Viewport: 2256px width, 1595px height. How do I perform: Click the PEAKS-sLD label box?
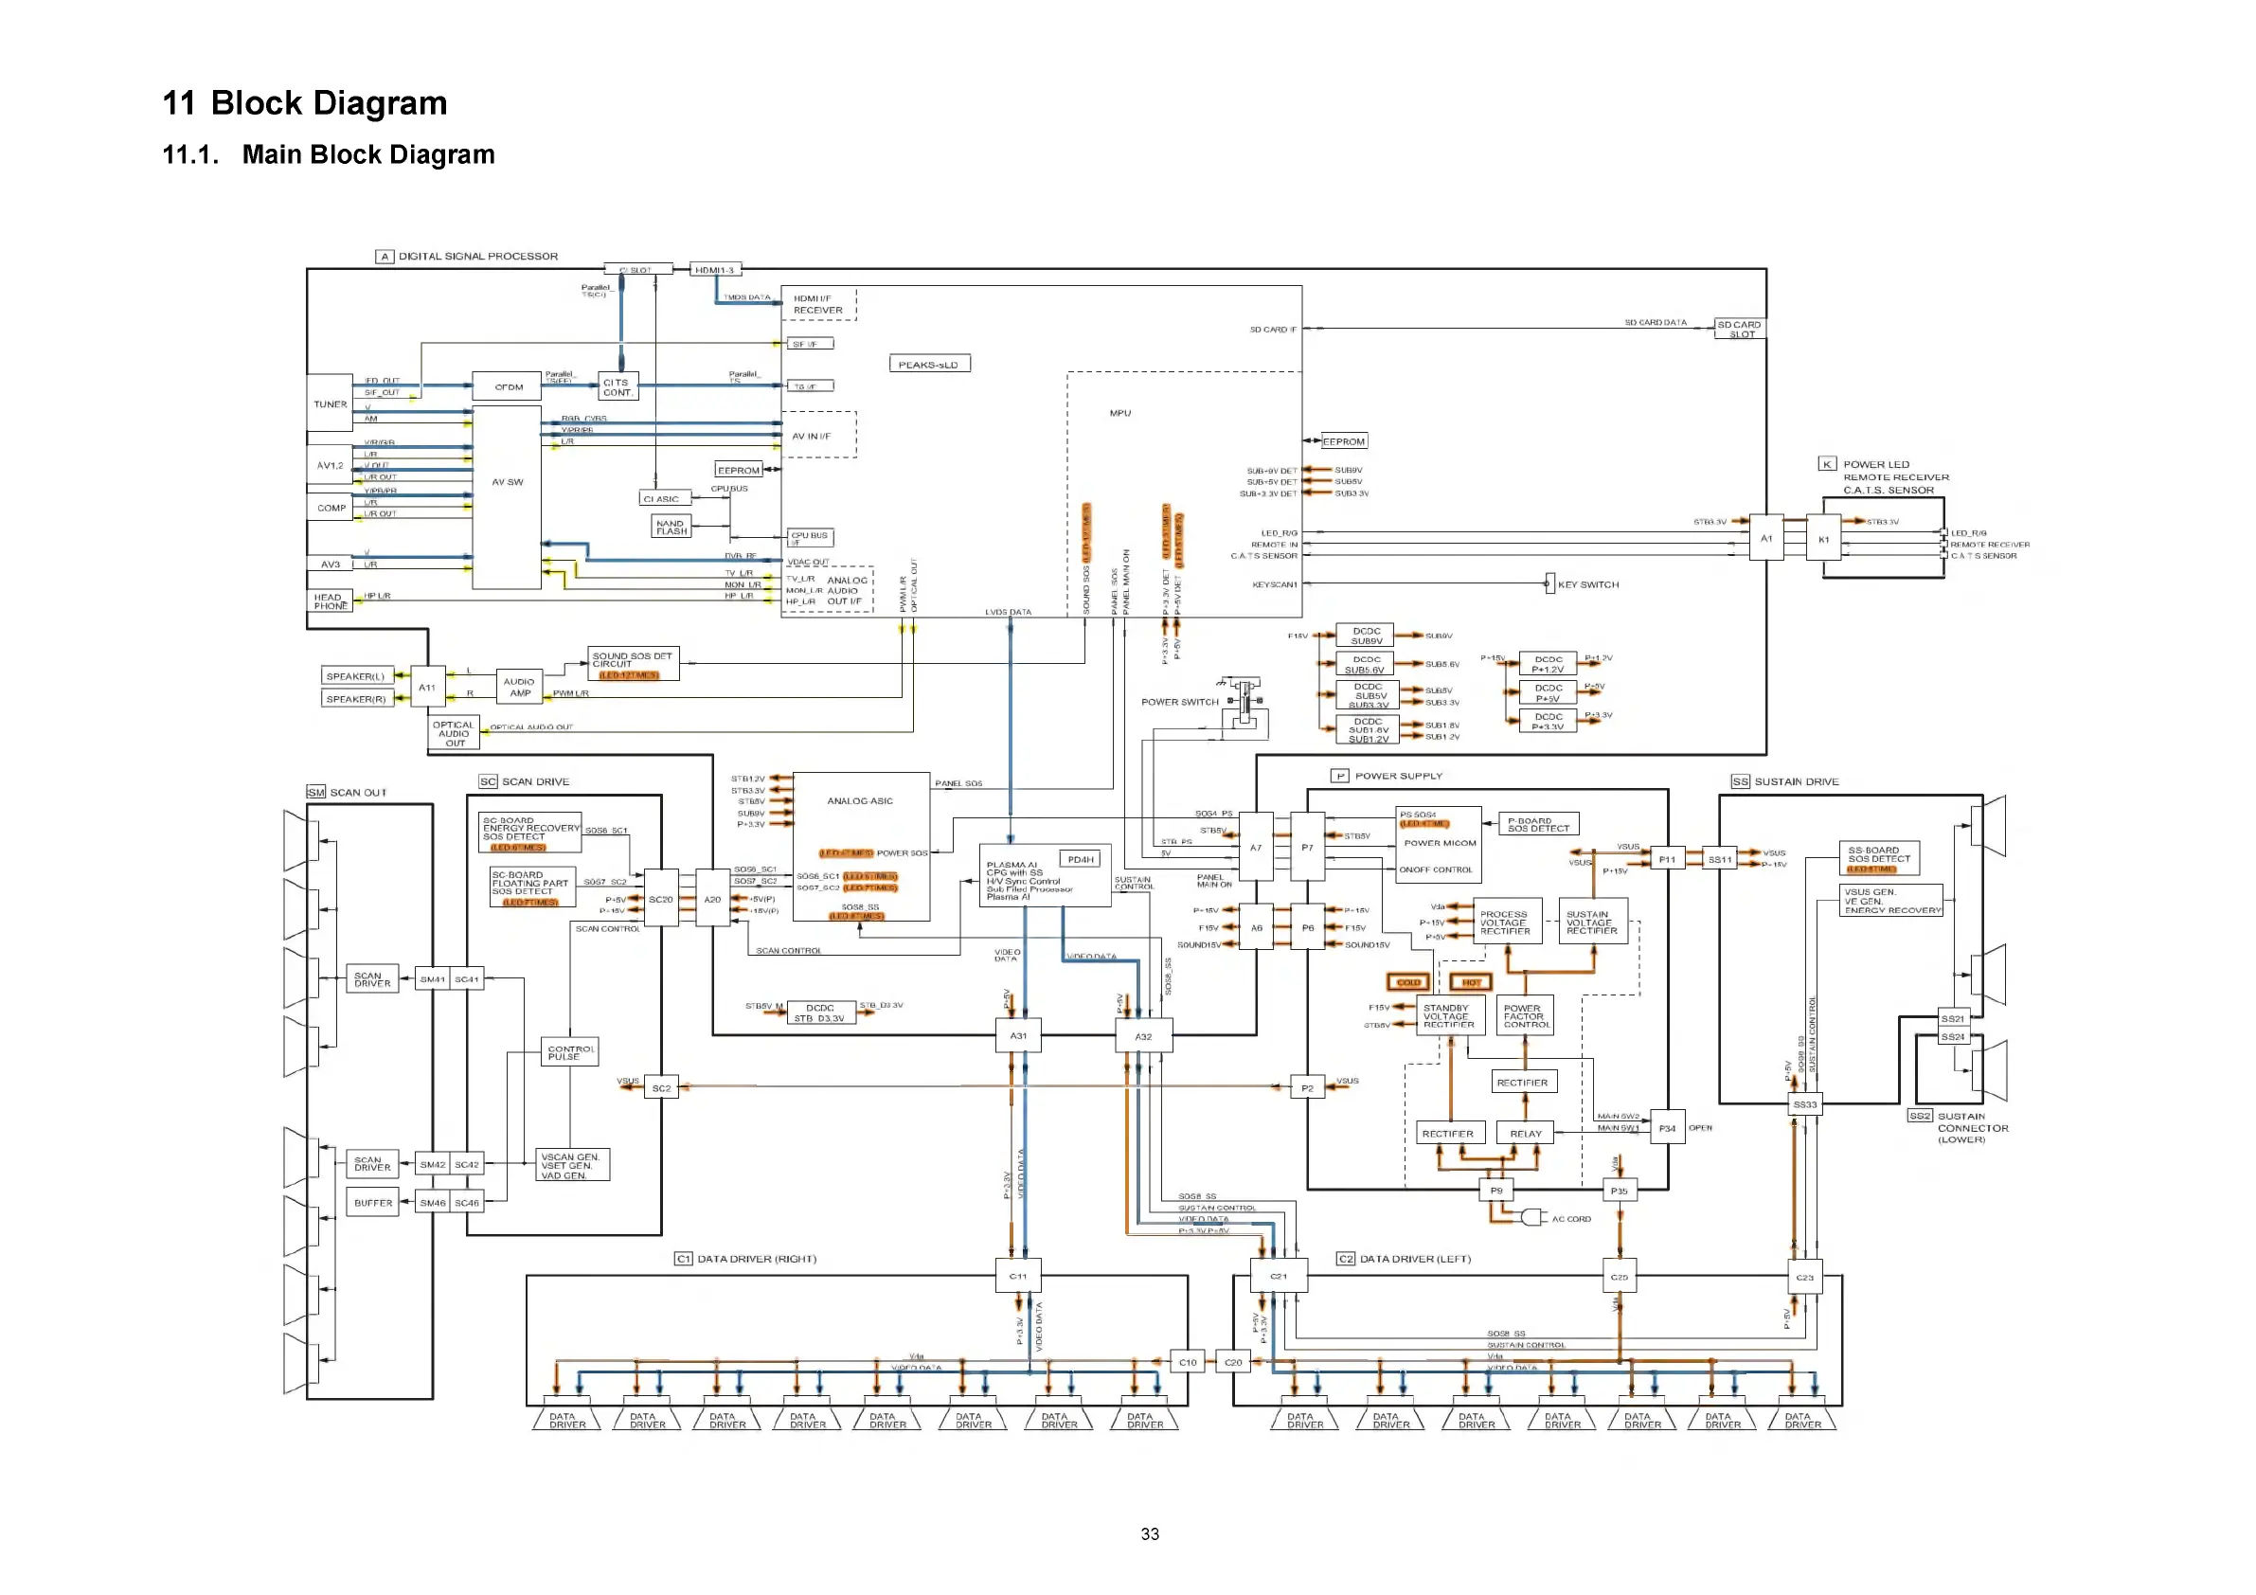coord(928,364)
